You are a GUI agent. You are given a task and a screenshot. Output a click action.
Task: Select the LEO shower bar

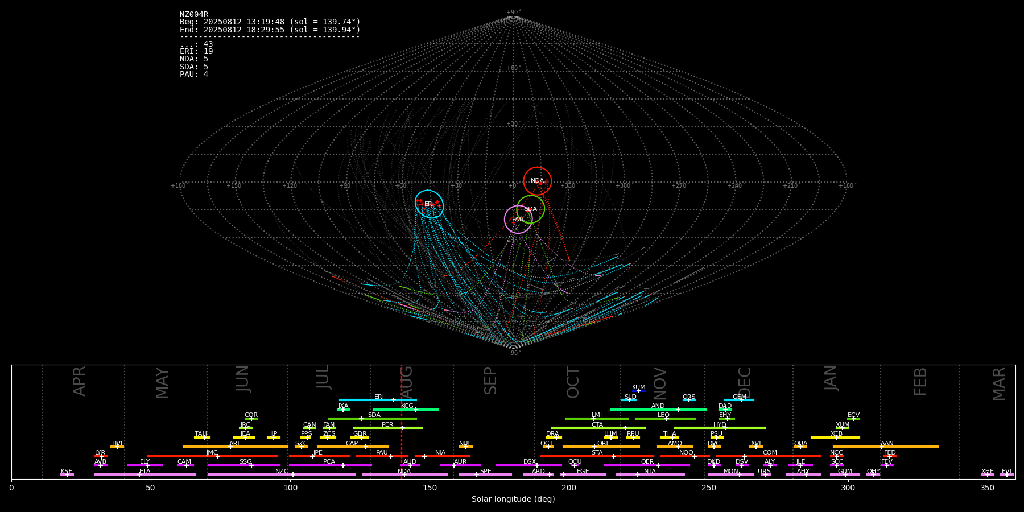pyautogui.click(x=665, y=419)
